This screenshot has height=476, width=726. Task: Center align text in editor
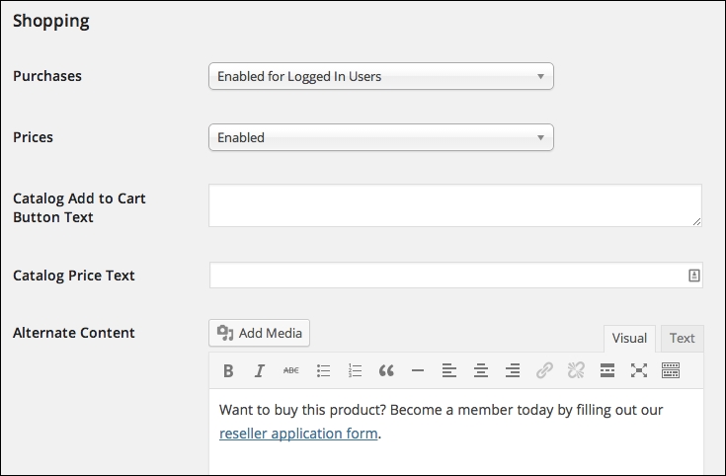click(x=481, y=370)
